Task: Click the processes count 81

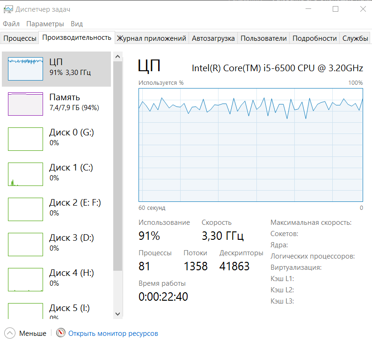Action: pos(144,266)
